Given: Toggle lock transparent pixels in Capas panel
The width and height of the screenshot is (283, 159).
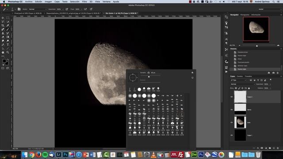Looking at the screenshot, I should [236, 88].
